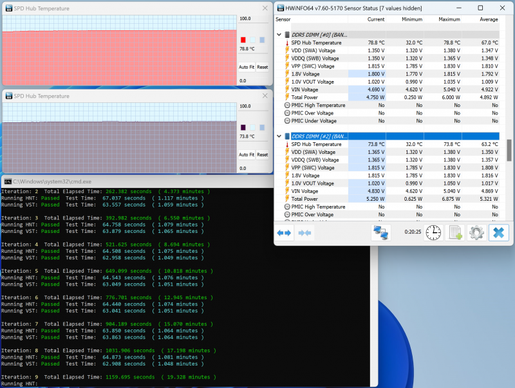The height and width of the screenshot is (388, 515).
Task: Click the cmd.exe title bar icon
Action: coord(7,181)
